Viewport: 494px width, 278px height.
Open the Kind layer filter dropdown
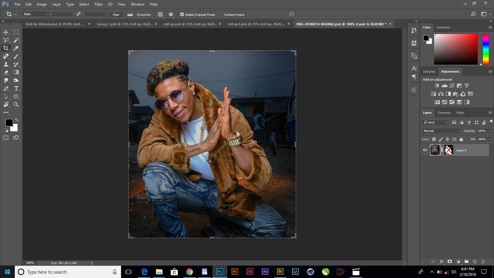coord(435,123)
